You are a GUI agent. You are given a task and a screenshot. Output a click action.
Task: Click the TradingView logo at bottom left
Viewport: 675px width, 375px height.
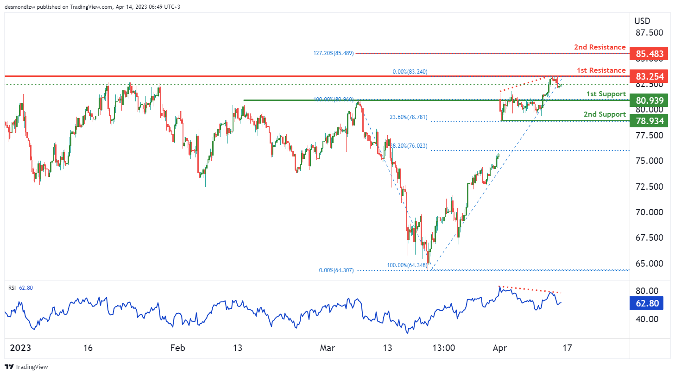[27, 367]
